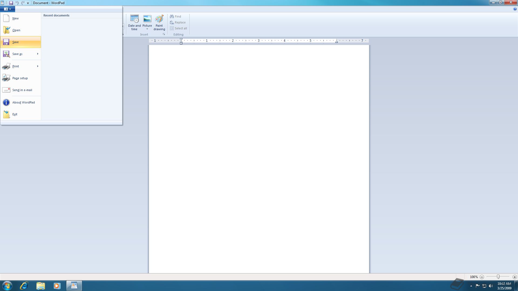Click inside the blank document page
518x291 pixels.
click(x=259, y=159)
